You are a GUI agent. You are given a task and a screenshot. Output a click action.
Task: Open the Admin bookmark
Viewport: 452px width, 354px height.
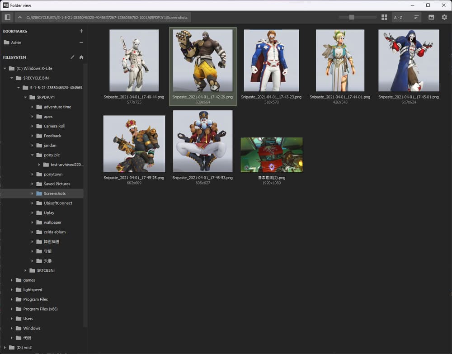click(x=16, y=42)
